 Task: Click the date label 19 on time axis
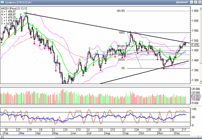point(30,130)
